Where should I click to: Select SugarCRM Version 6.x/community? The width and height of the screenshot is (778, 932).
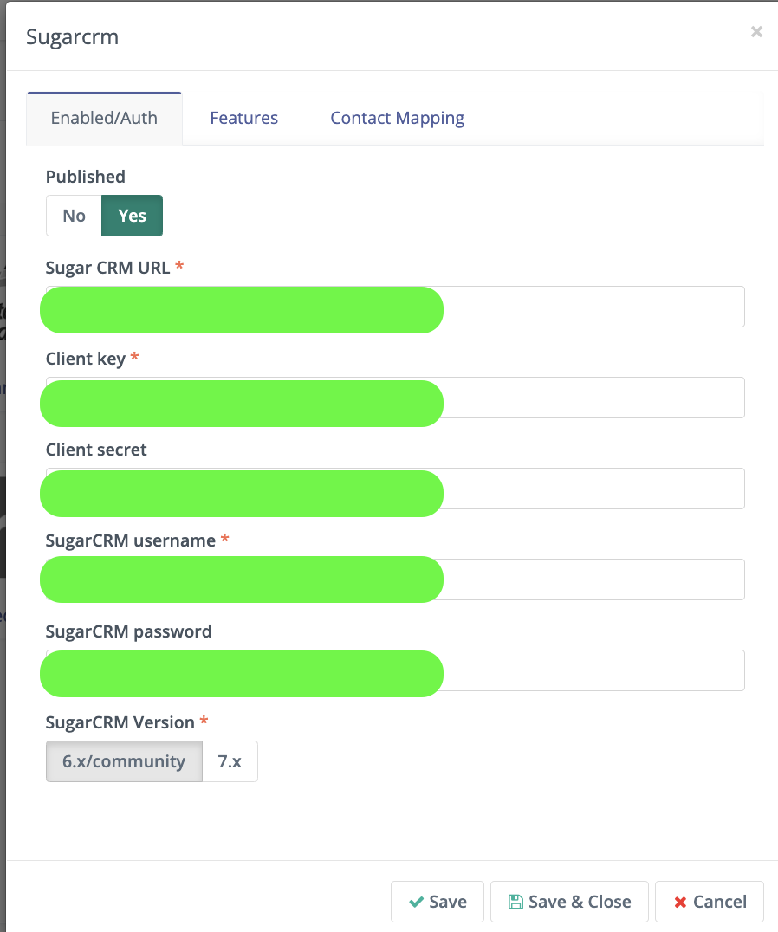[124, 760]
